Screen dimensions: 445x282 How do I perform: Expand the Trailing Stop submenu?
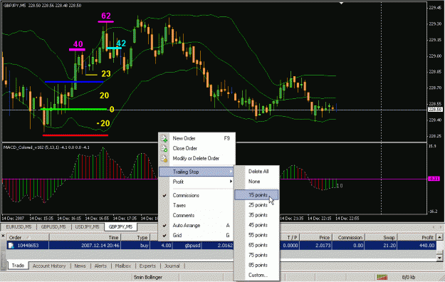click(x=197, y=172)
